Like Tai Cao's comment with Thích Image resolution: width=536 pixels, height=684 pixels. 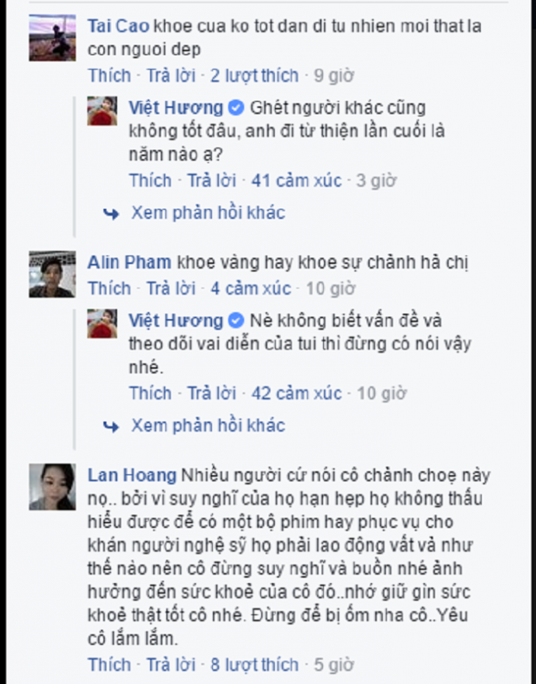point(109,75)
